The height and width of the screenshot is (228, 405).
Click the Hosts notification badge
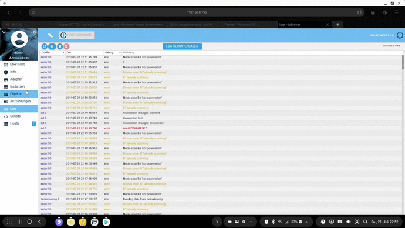click(34, 123)
